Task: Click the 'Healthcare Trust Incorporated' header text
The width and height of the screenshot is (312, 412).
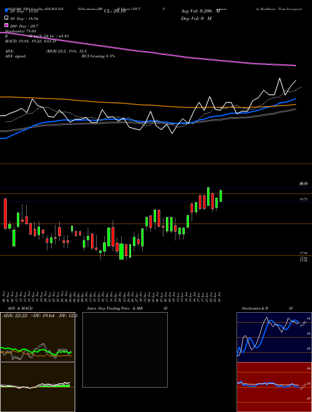Action: pos(280,9)
